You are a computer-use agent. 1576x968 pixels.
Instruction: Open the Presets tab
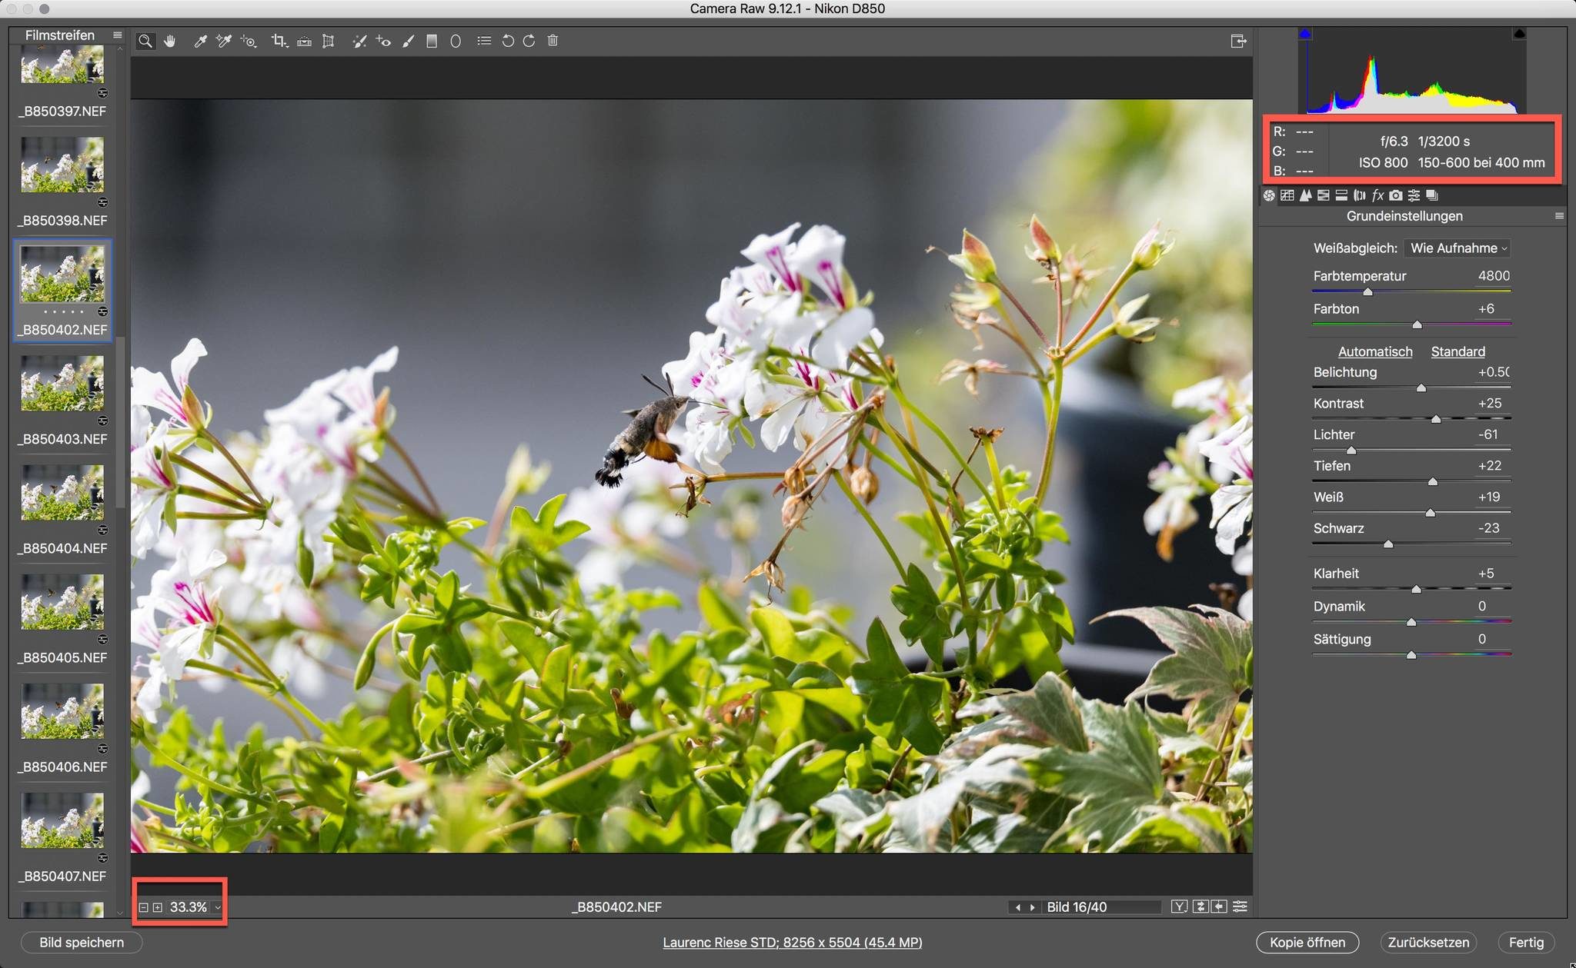tap(1414, 195)
